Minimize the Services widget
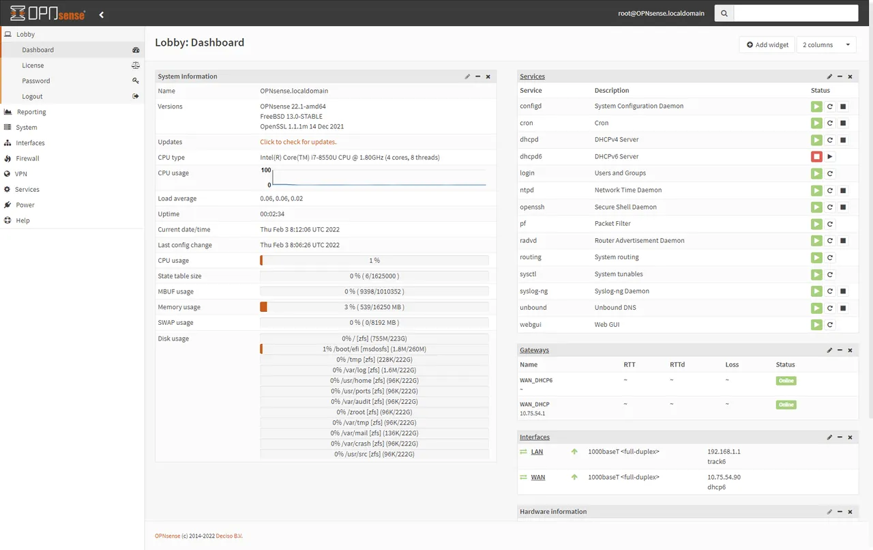 click(840, 76)
